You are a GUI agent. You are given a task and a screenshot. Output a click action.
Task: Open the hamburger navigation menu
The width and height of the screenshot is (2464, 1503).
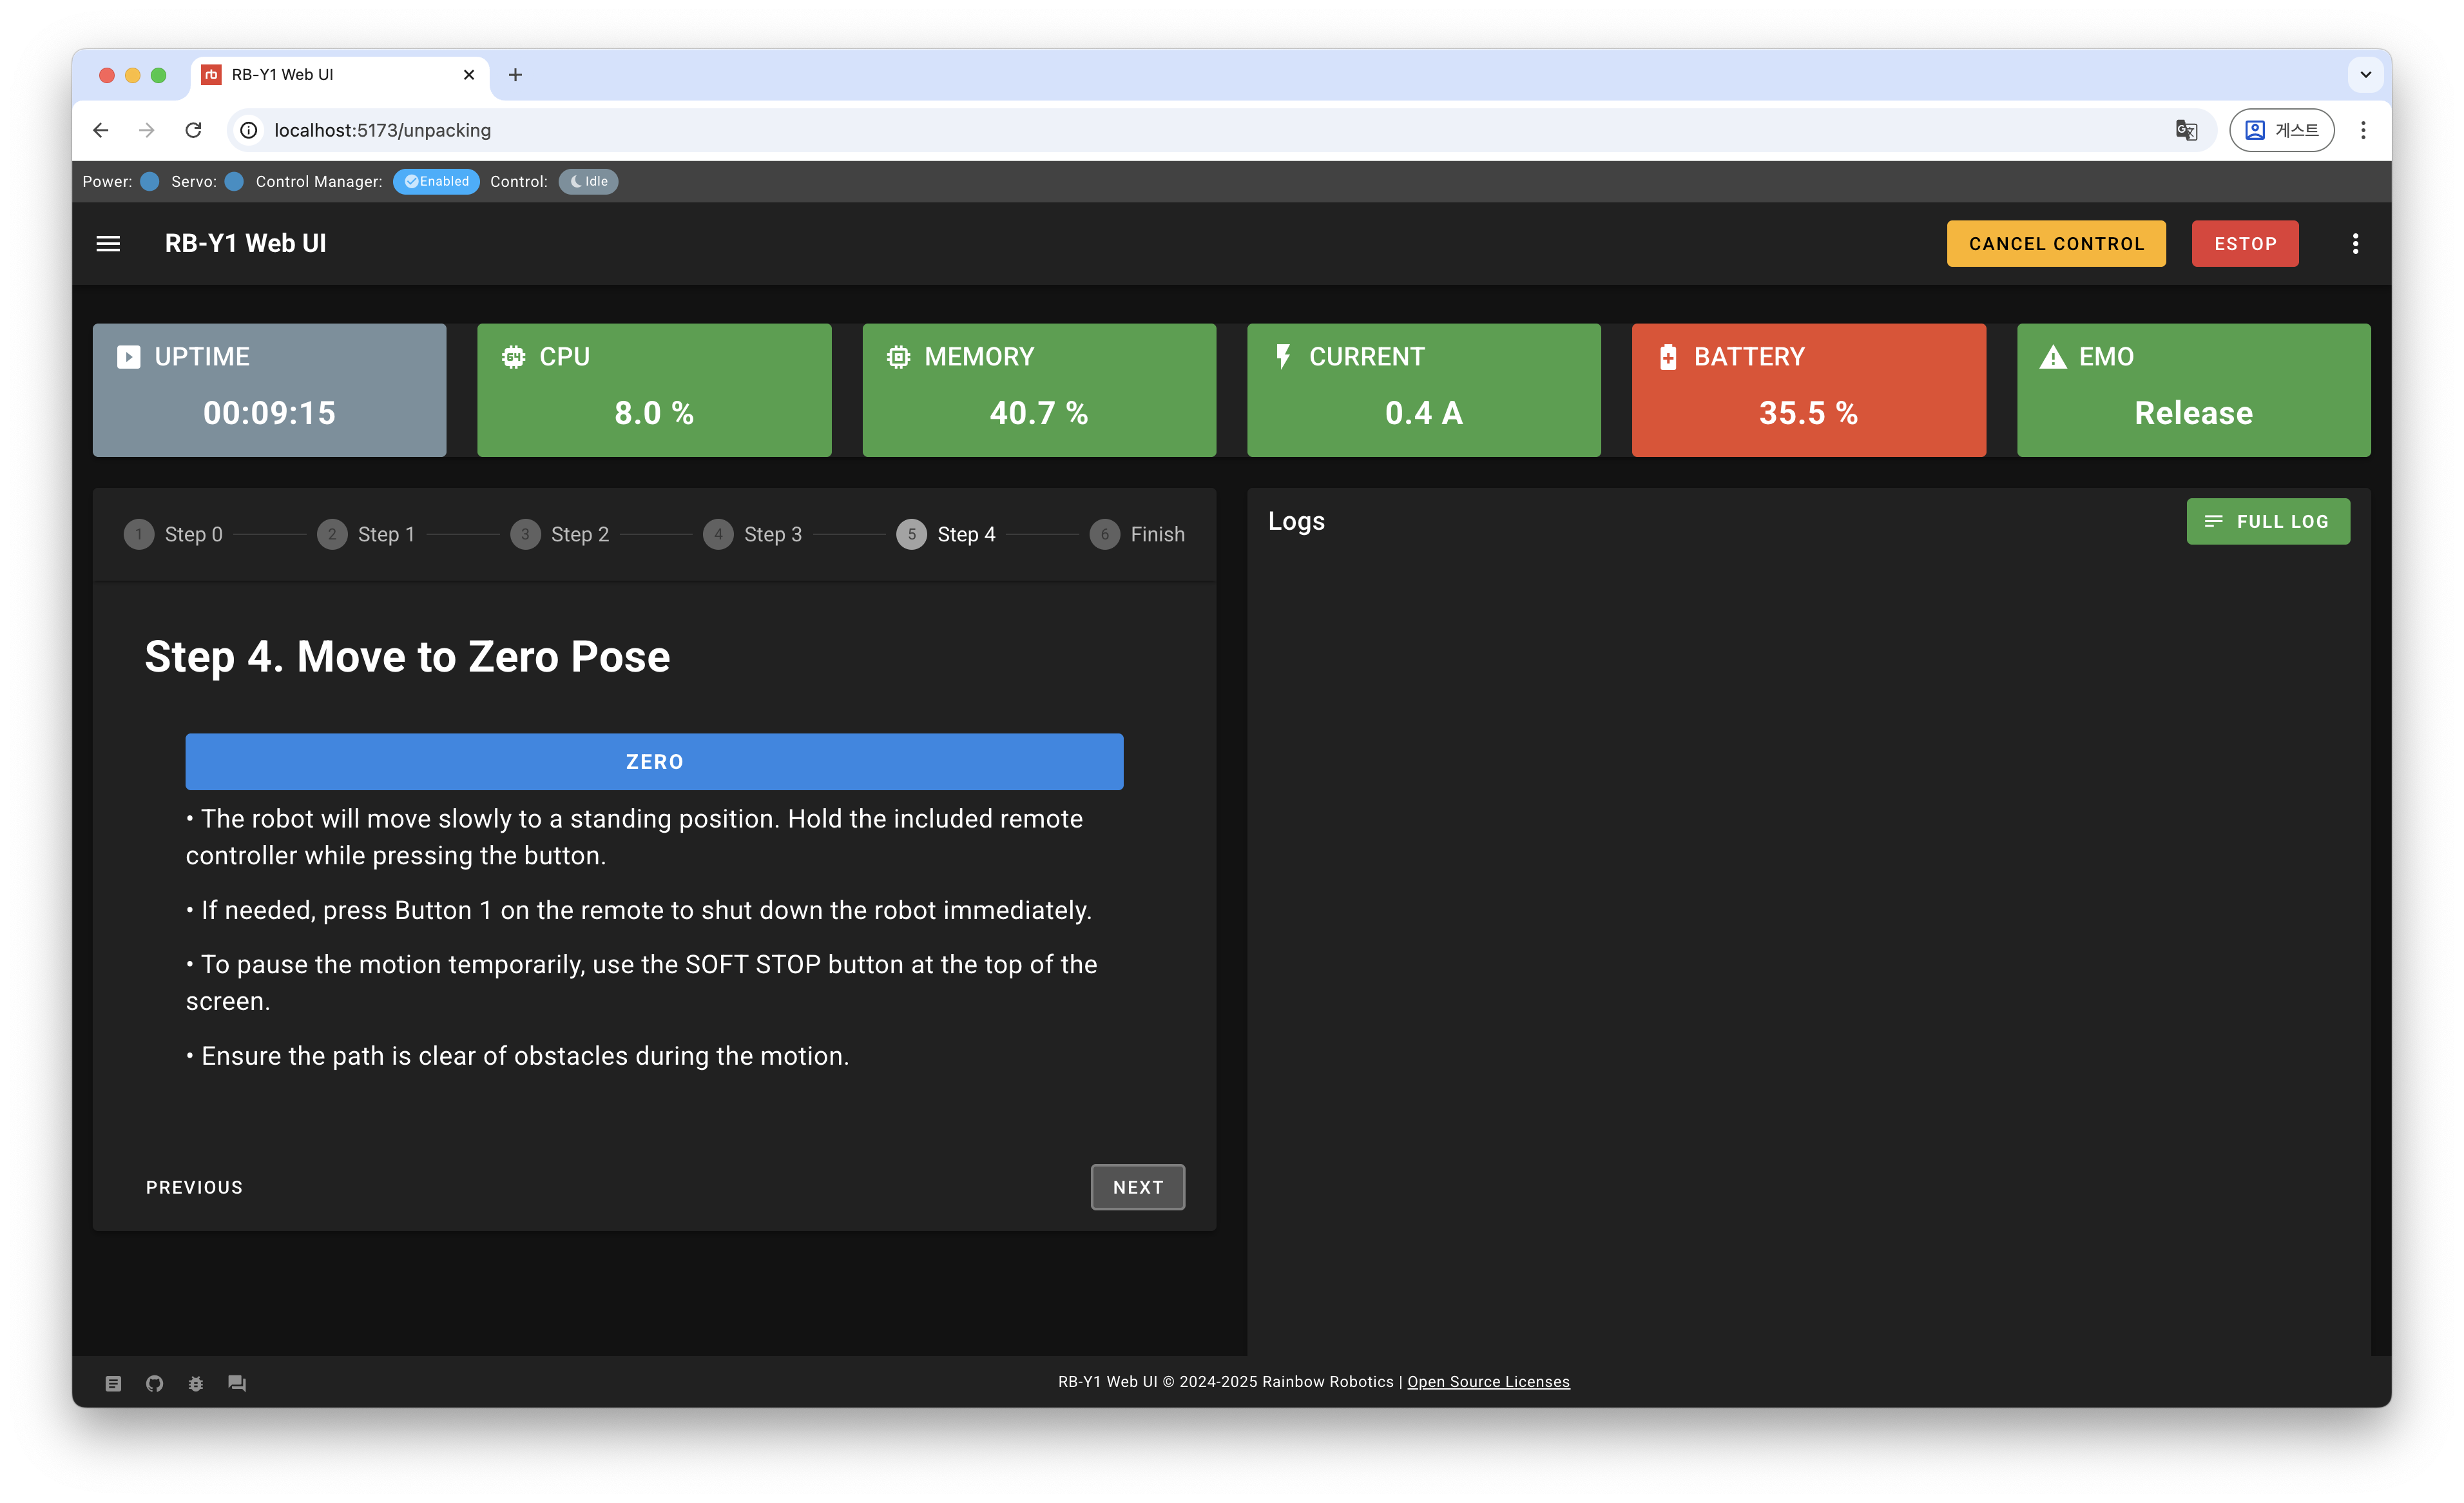108,243
